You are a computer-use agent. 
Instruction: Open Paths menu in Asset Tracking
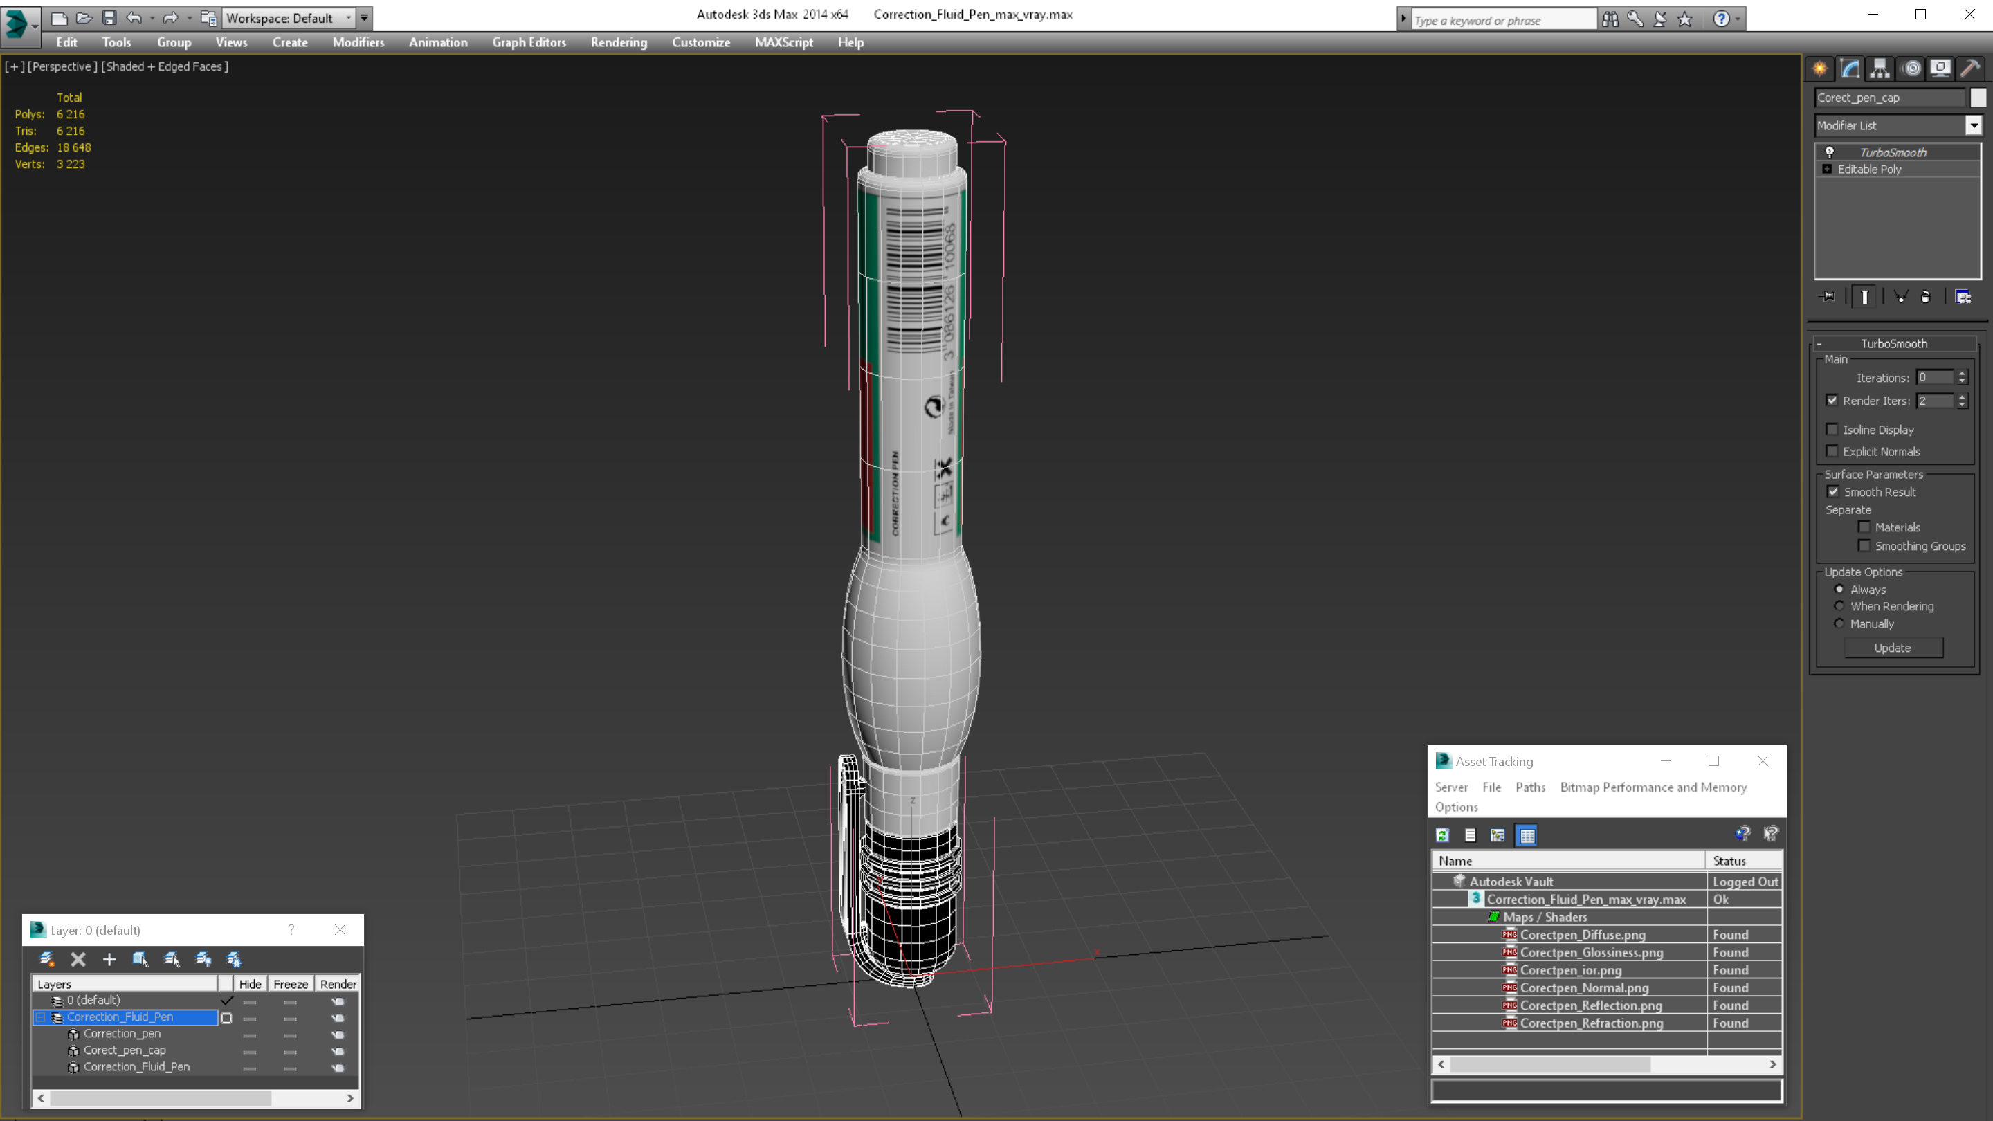1530,787
